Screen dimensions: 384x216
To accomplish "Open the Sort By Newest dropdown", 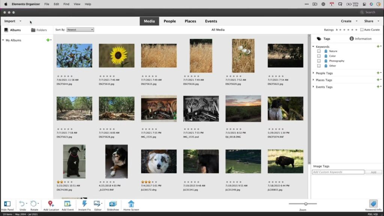I will click(80, 30).
